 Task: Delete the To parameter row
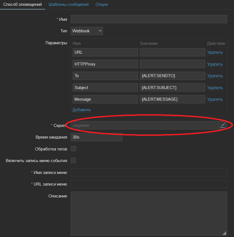[215, 76]
